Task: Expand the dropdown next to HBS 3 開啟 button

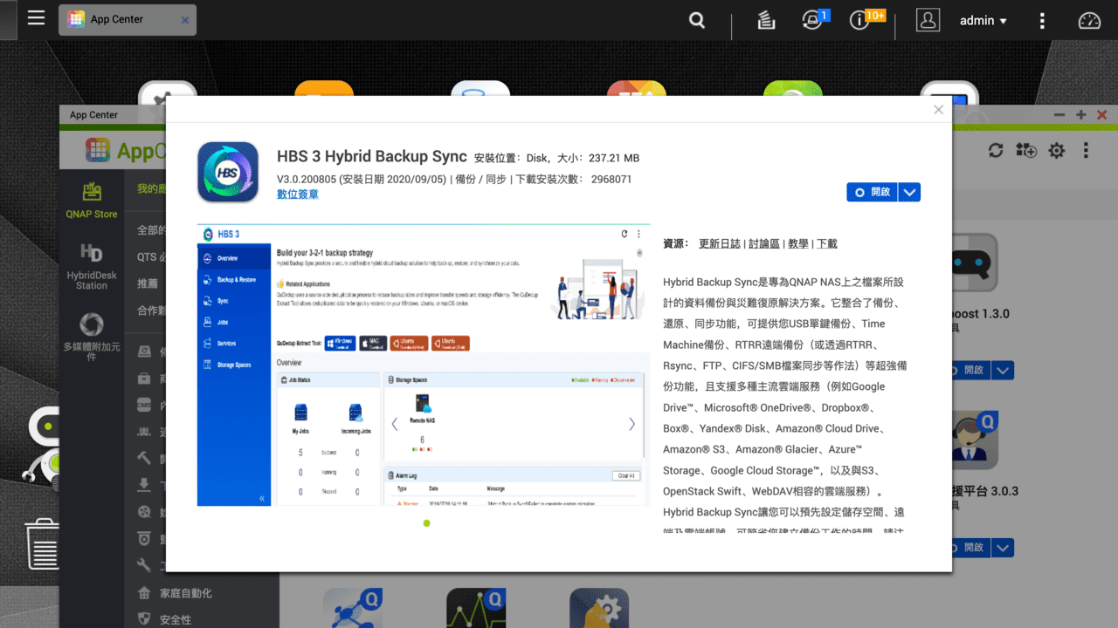Action: coord(909,192)
